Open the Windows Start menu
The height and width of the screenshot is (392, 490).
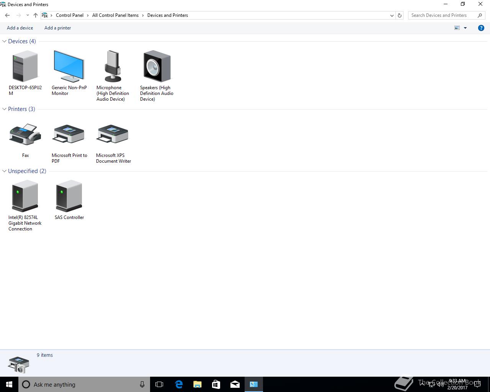(9, 384)
